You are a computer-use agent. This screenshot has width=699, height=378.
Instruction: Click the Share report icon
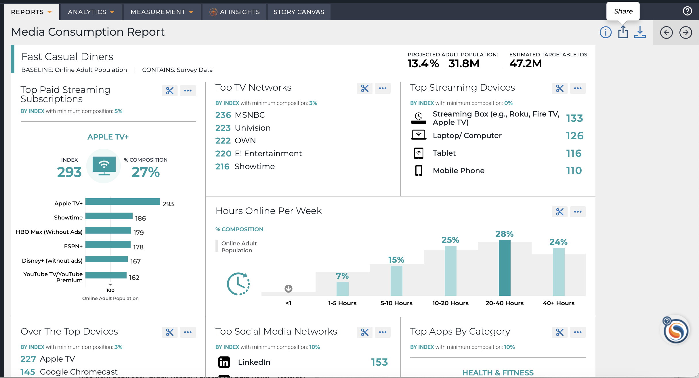coord(623,32)
